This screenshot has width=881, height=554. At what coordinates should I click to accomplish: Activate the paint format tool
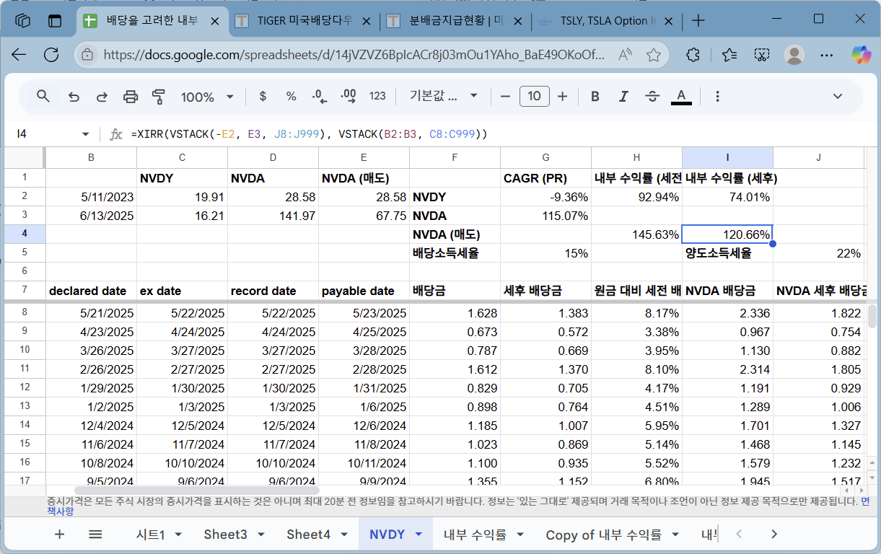coord(159,96)
